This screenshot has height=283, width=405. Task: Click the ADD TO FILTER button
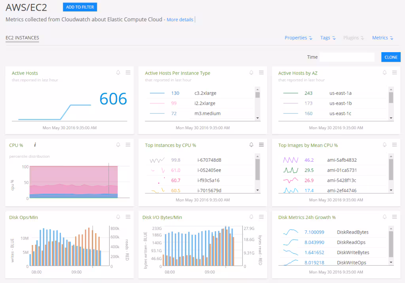click(x=79, y=7)
